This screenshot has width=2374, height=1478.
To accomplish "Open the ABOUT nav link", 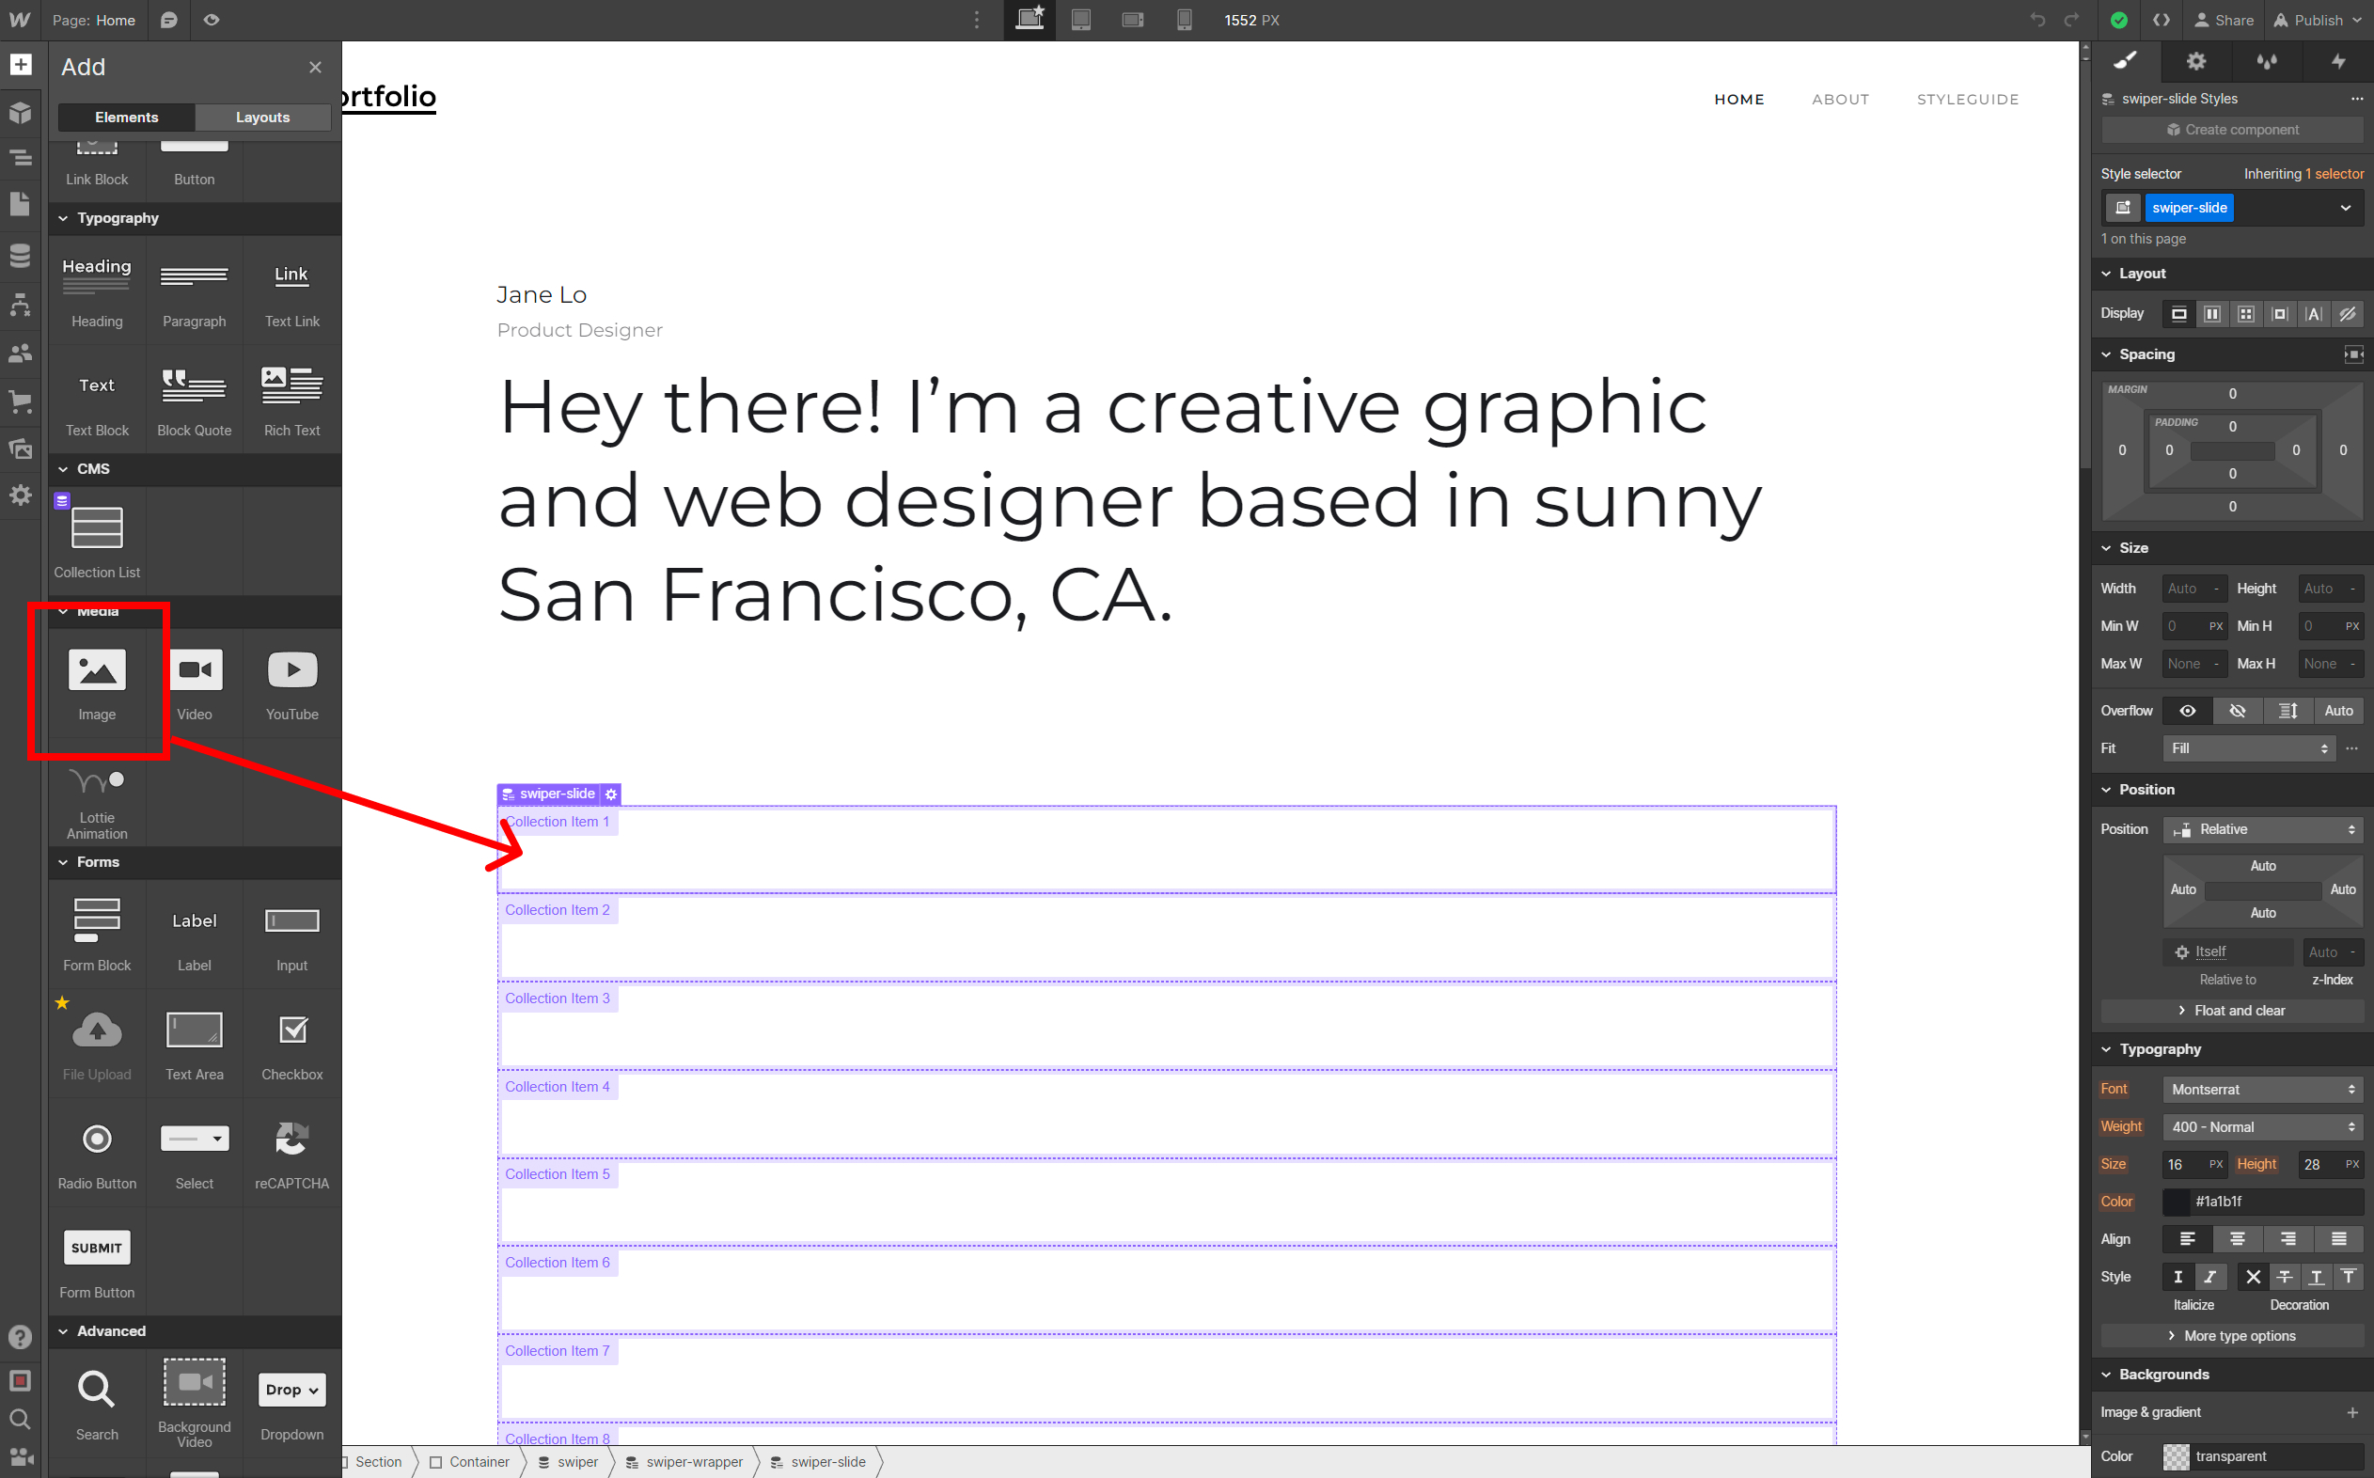I will [x=1840, y=100].
